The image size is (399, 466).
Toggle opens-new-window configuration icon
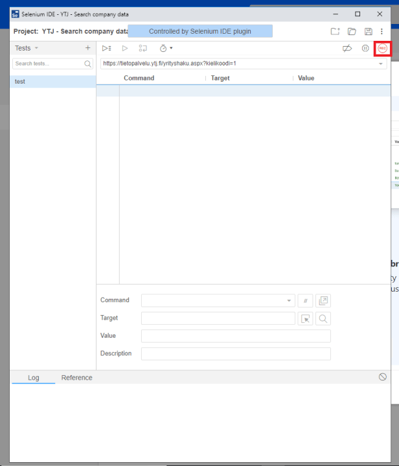pyautogui.click(x=323, y=301)
